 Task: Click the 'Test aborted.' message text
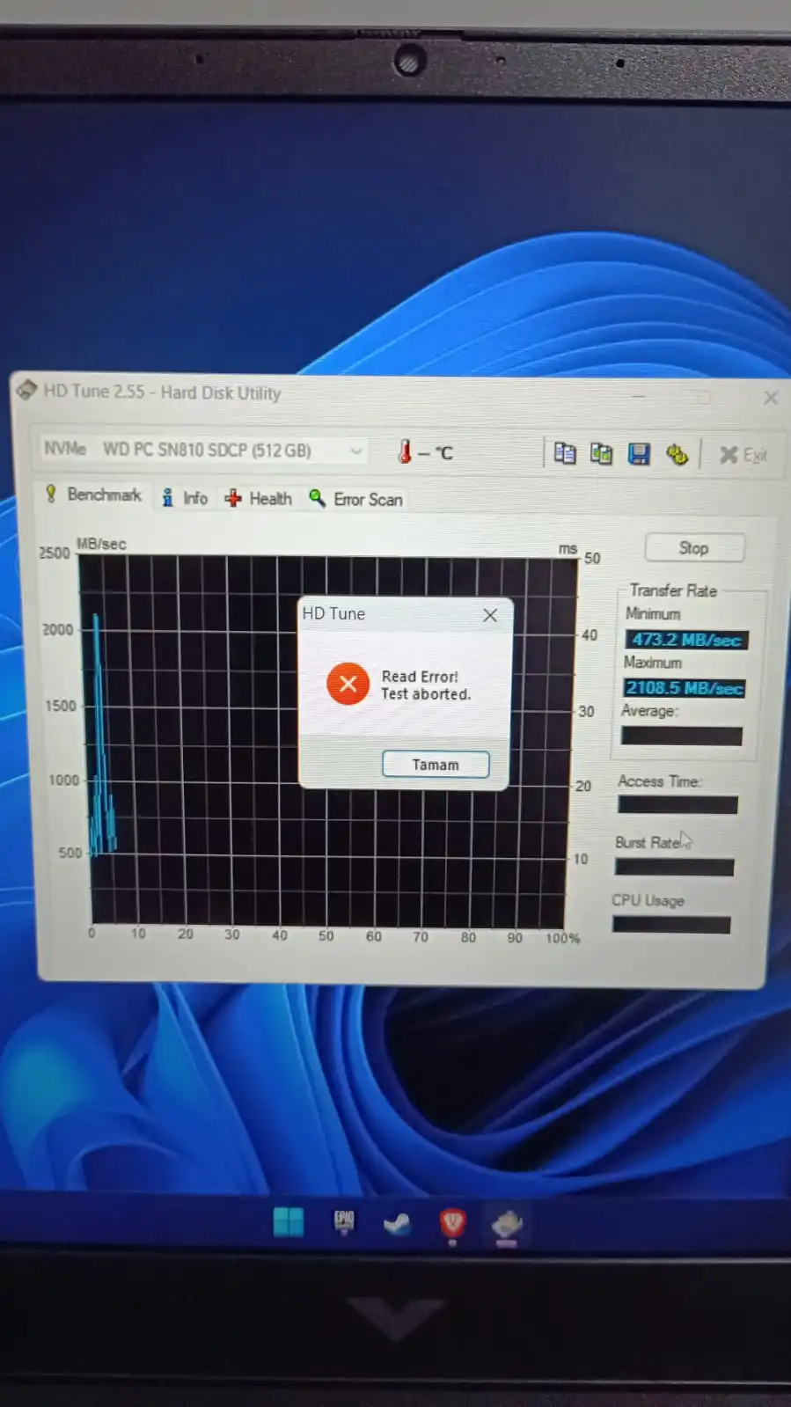426,694
